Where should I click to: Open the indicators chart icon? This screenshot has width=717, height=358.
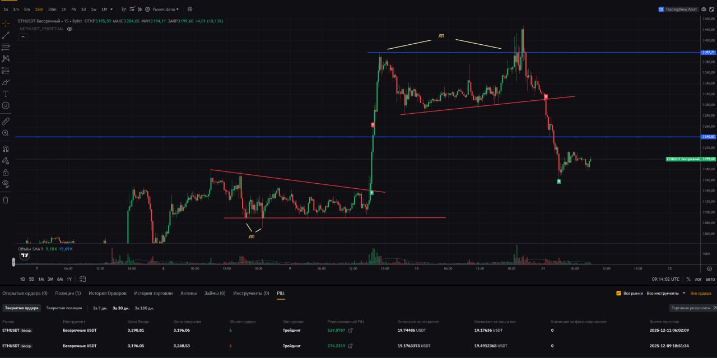(124, 9)
